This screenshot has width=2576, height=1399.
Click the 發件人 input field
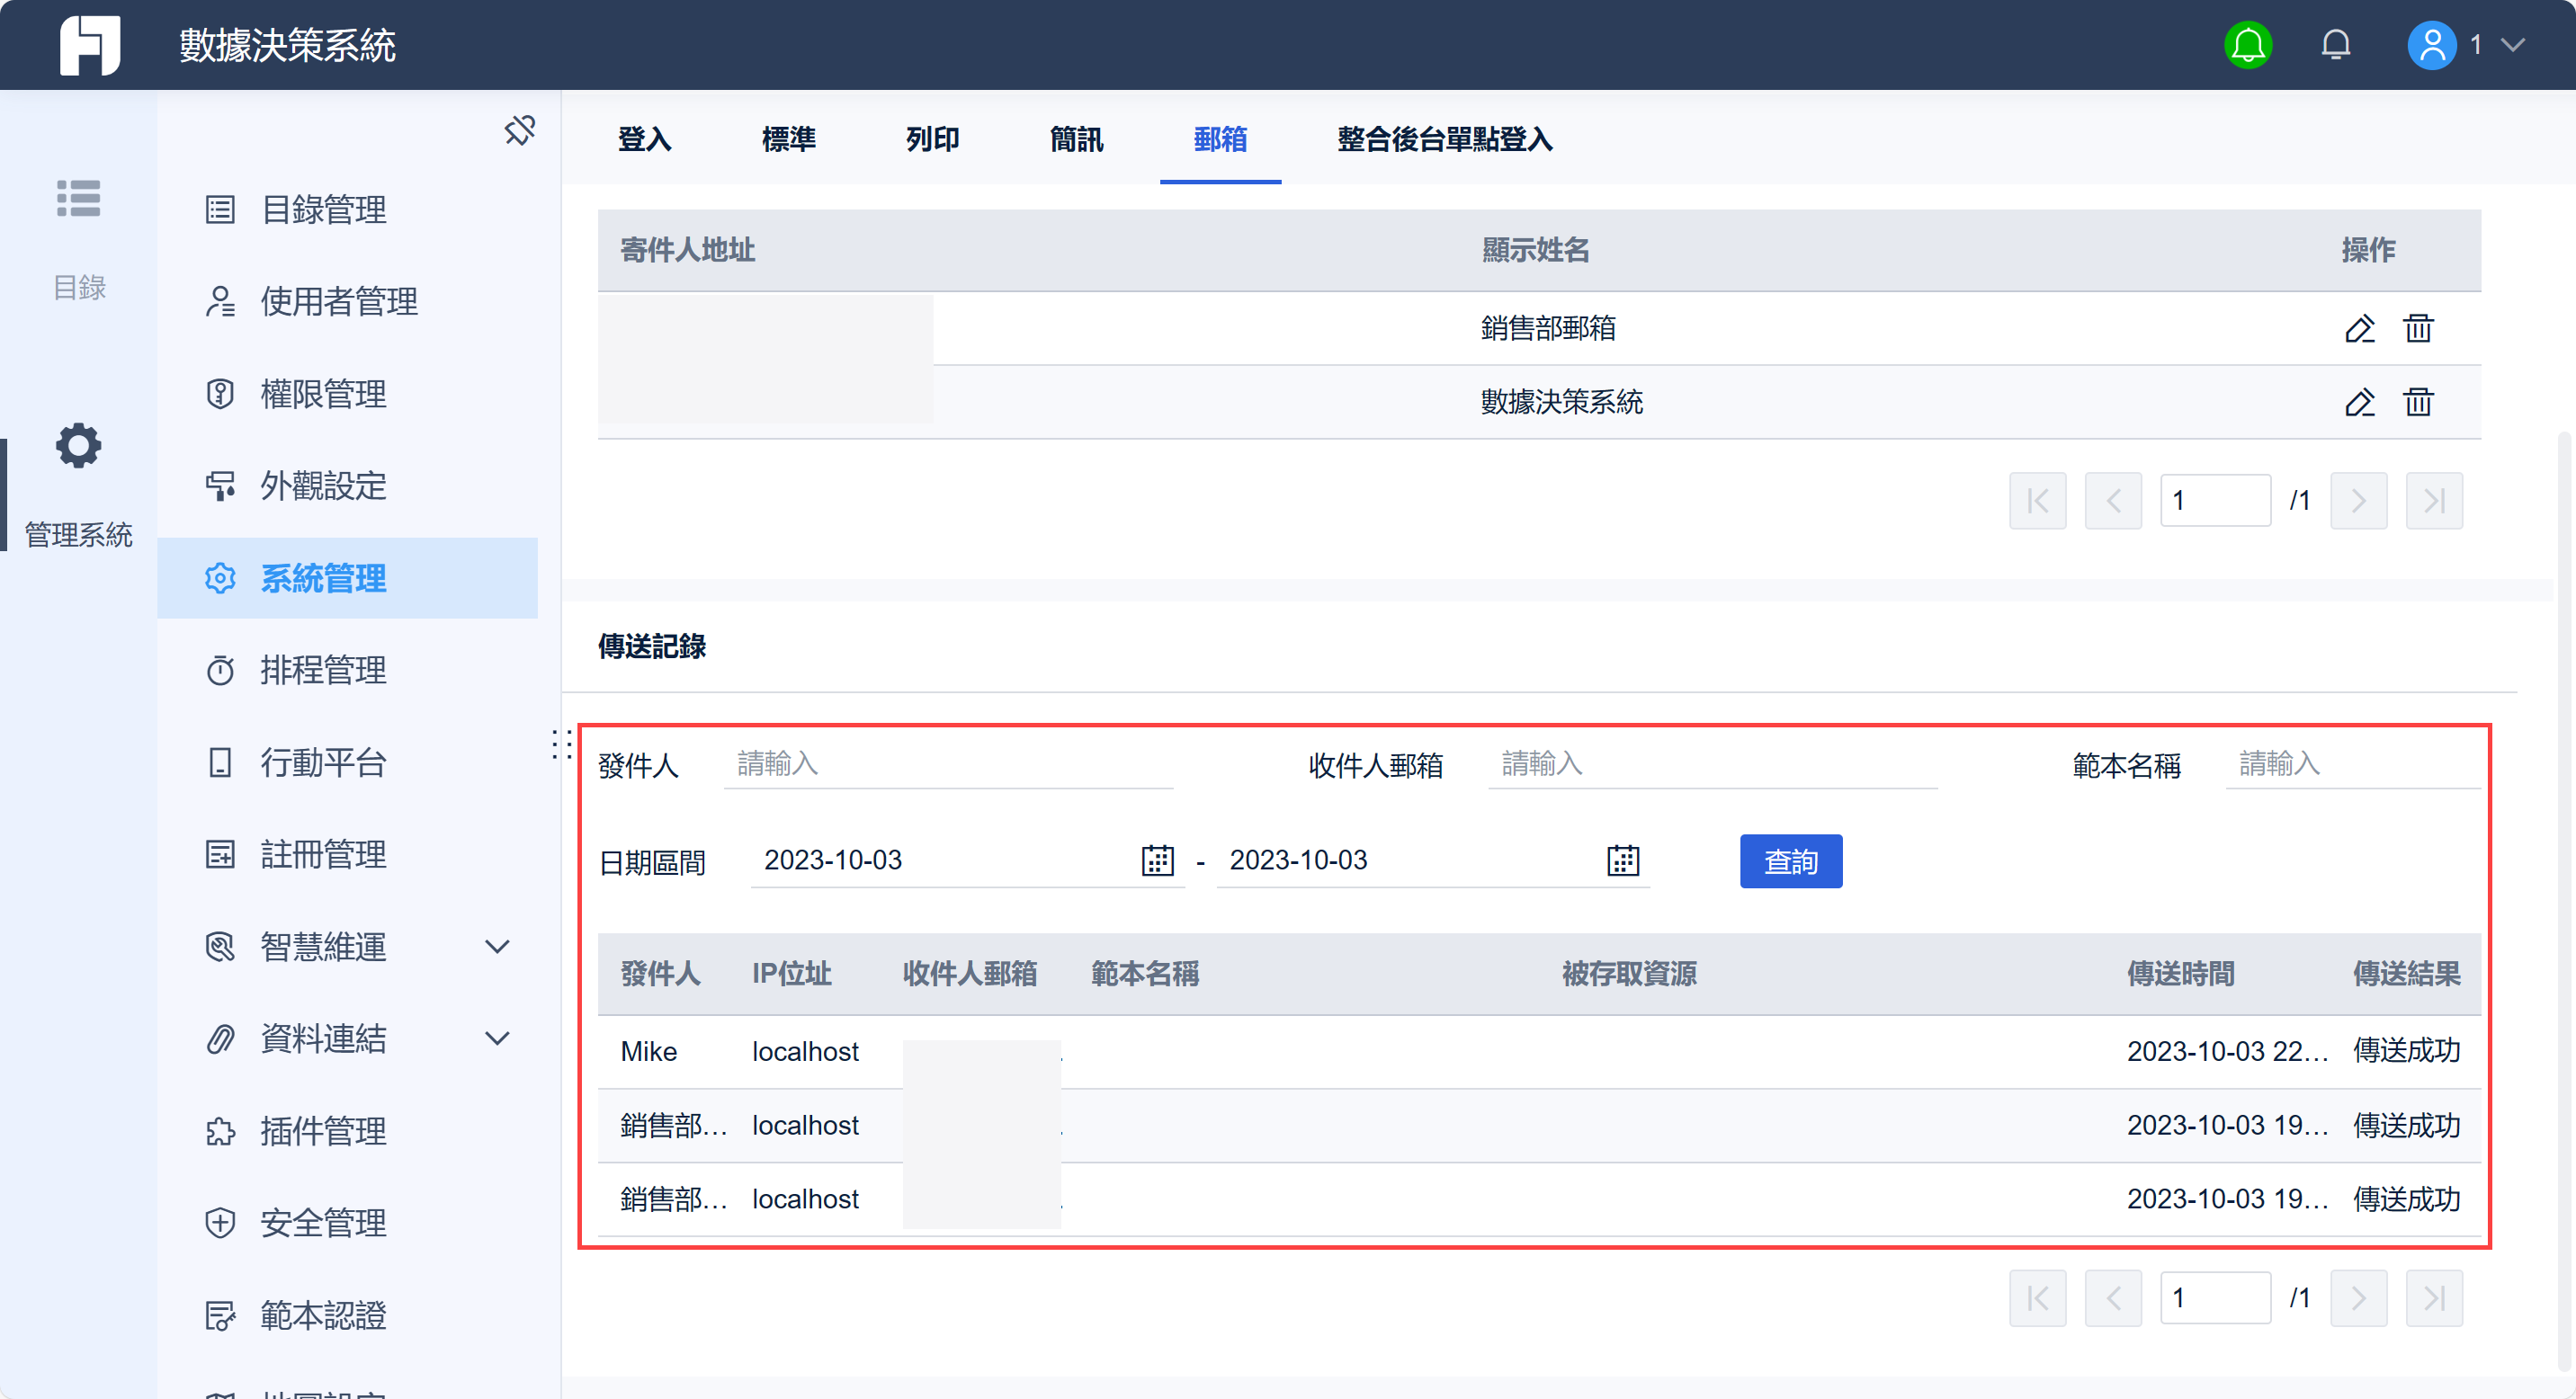[x=947, y=764]
